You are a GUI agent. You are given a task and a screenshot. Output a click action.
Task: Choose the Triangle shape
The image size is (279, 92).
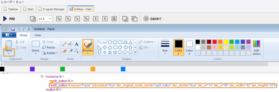coord(131,42)
